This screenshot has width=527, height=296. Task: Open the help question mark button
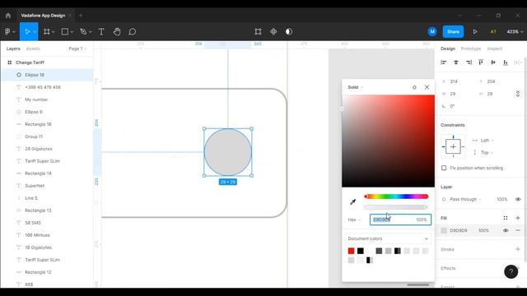click(511, 271)
